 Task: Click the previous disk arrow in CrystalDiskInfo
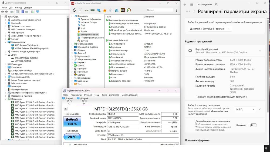(65, 109)
